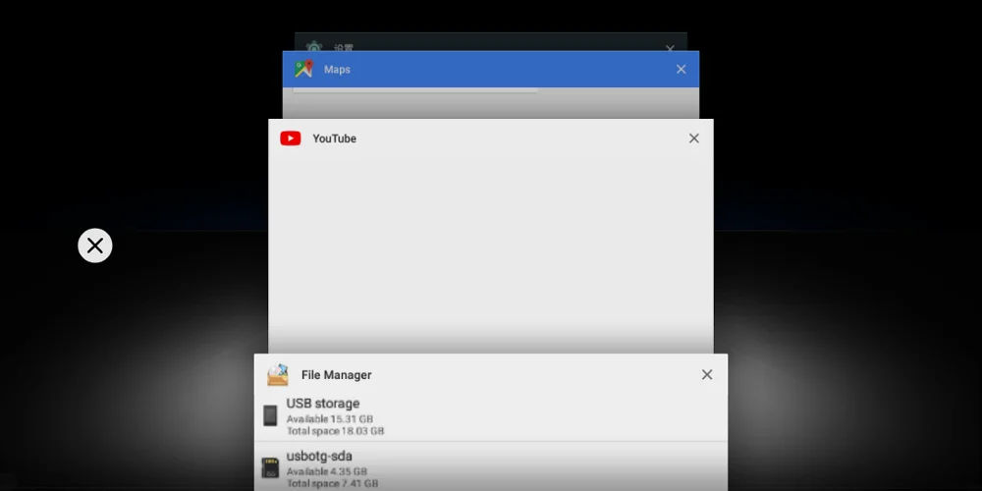
Task: Switch to the File Manager card title
Action: [x=336, y=374]
